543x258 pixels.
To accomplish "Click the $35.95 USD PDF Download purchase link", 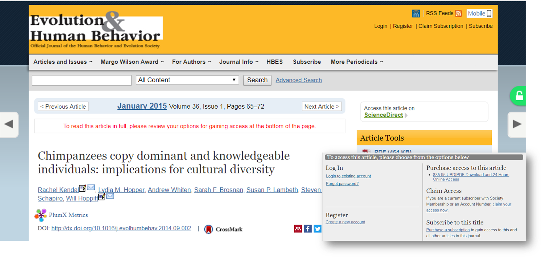I will 471,177.
